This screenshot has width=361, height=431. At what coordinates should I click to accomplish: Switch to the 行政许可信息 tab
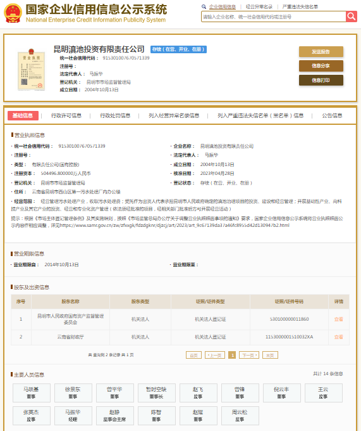tap(66, 115)
